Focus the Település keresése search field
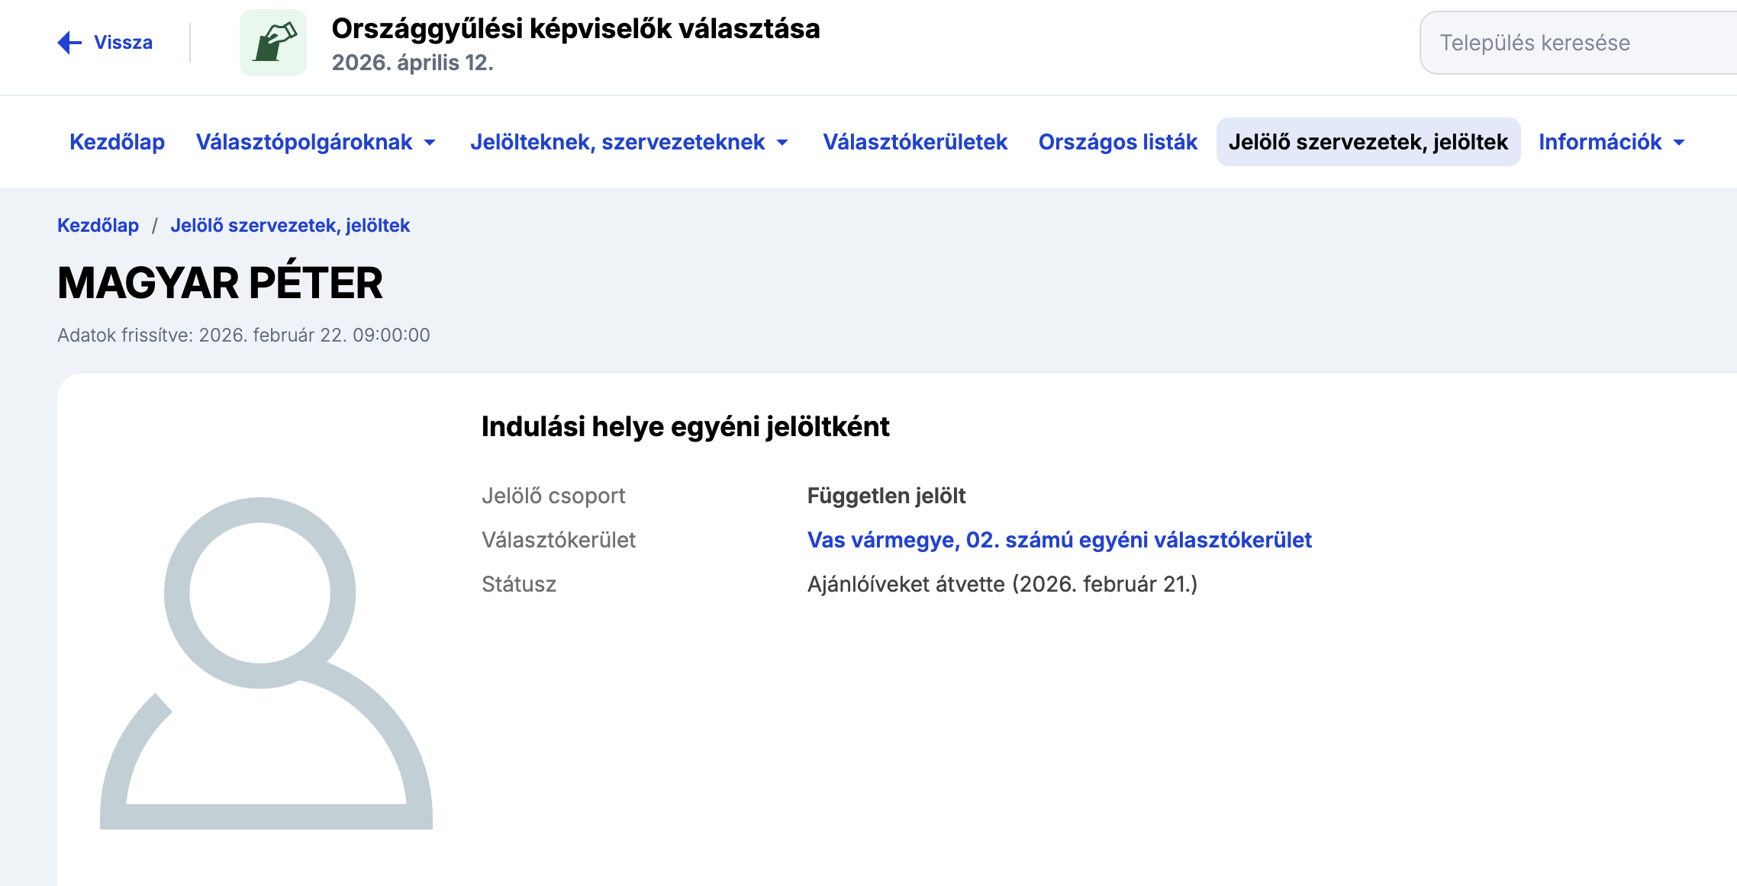 [1572, 43]
